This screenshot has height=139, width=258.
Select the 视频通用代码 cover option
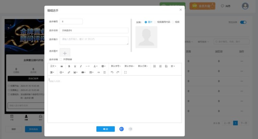pos(155,22)
